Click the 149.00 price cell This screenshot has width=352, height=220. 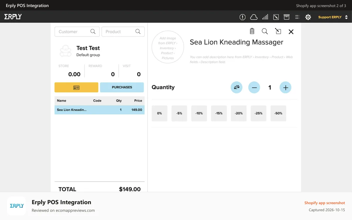pos(137,110)
